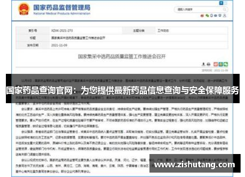Open the red Weibo icon under search box

click(202, 16)
